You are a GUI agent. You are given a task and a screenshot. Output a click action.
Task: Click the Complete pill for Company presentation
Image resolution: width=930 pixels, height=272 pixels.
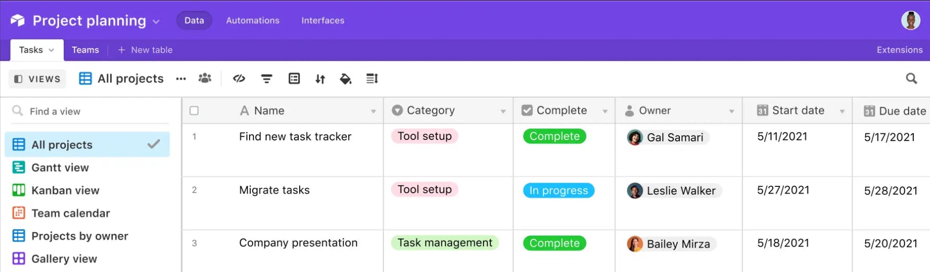(x=555, y=243)
